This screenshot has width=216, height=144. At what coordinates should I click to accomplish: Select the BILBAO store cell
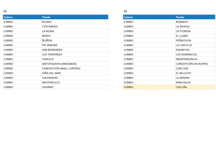(x=47, y=22)
